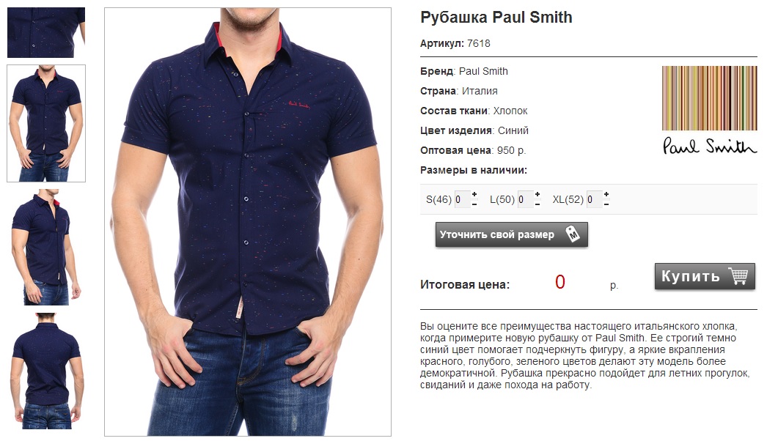Click the Paul Smith striped brand logo

click(709, 111)
